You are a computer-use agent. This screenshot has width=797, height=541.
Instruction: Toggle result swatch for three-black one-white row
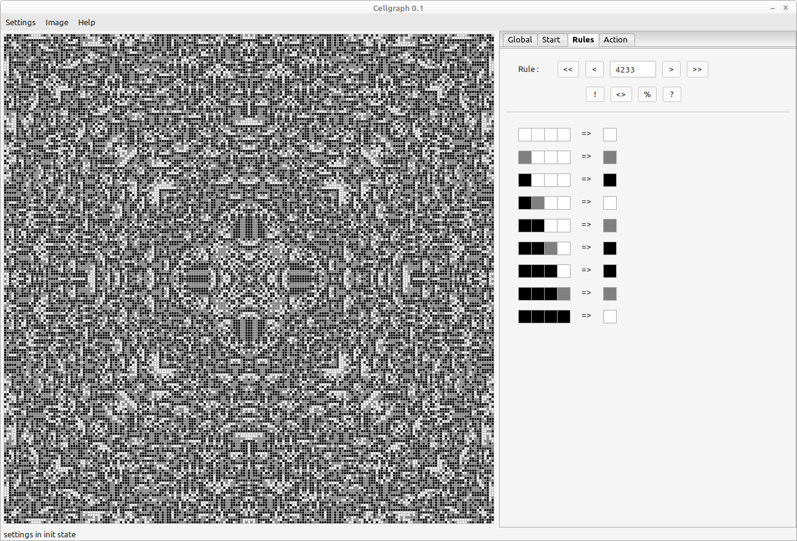click(x=610, y=271)
